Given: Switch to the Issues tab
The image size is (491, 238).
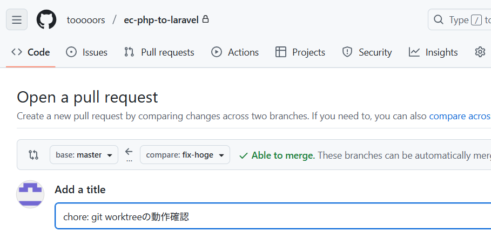Looking at the screenshot, I should (86, 52).
